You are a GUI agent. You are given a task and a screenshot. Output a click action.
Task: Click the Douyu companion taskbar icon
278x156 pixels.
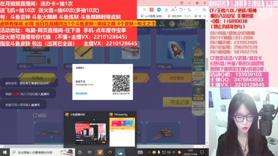[100, 152]
